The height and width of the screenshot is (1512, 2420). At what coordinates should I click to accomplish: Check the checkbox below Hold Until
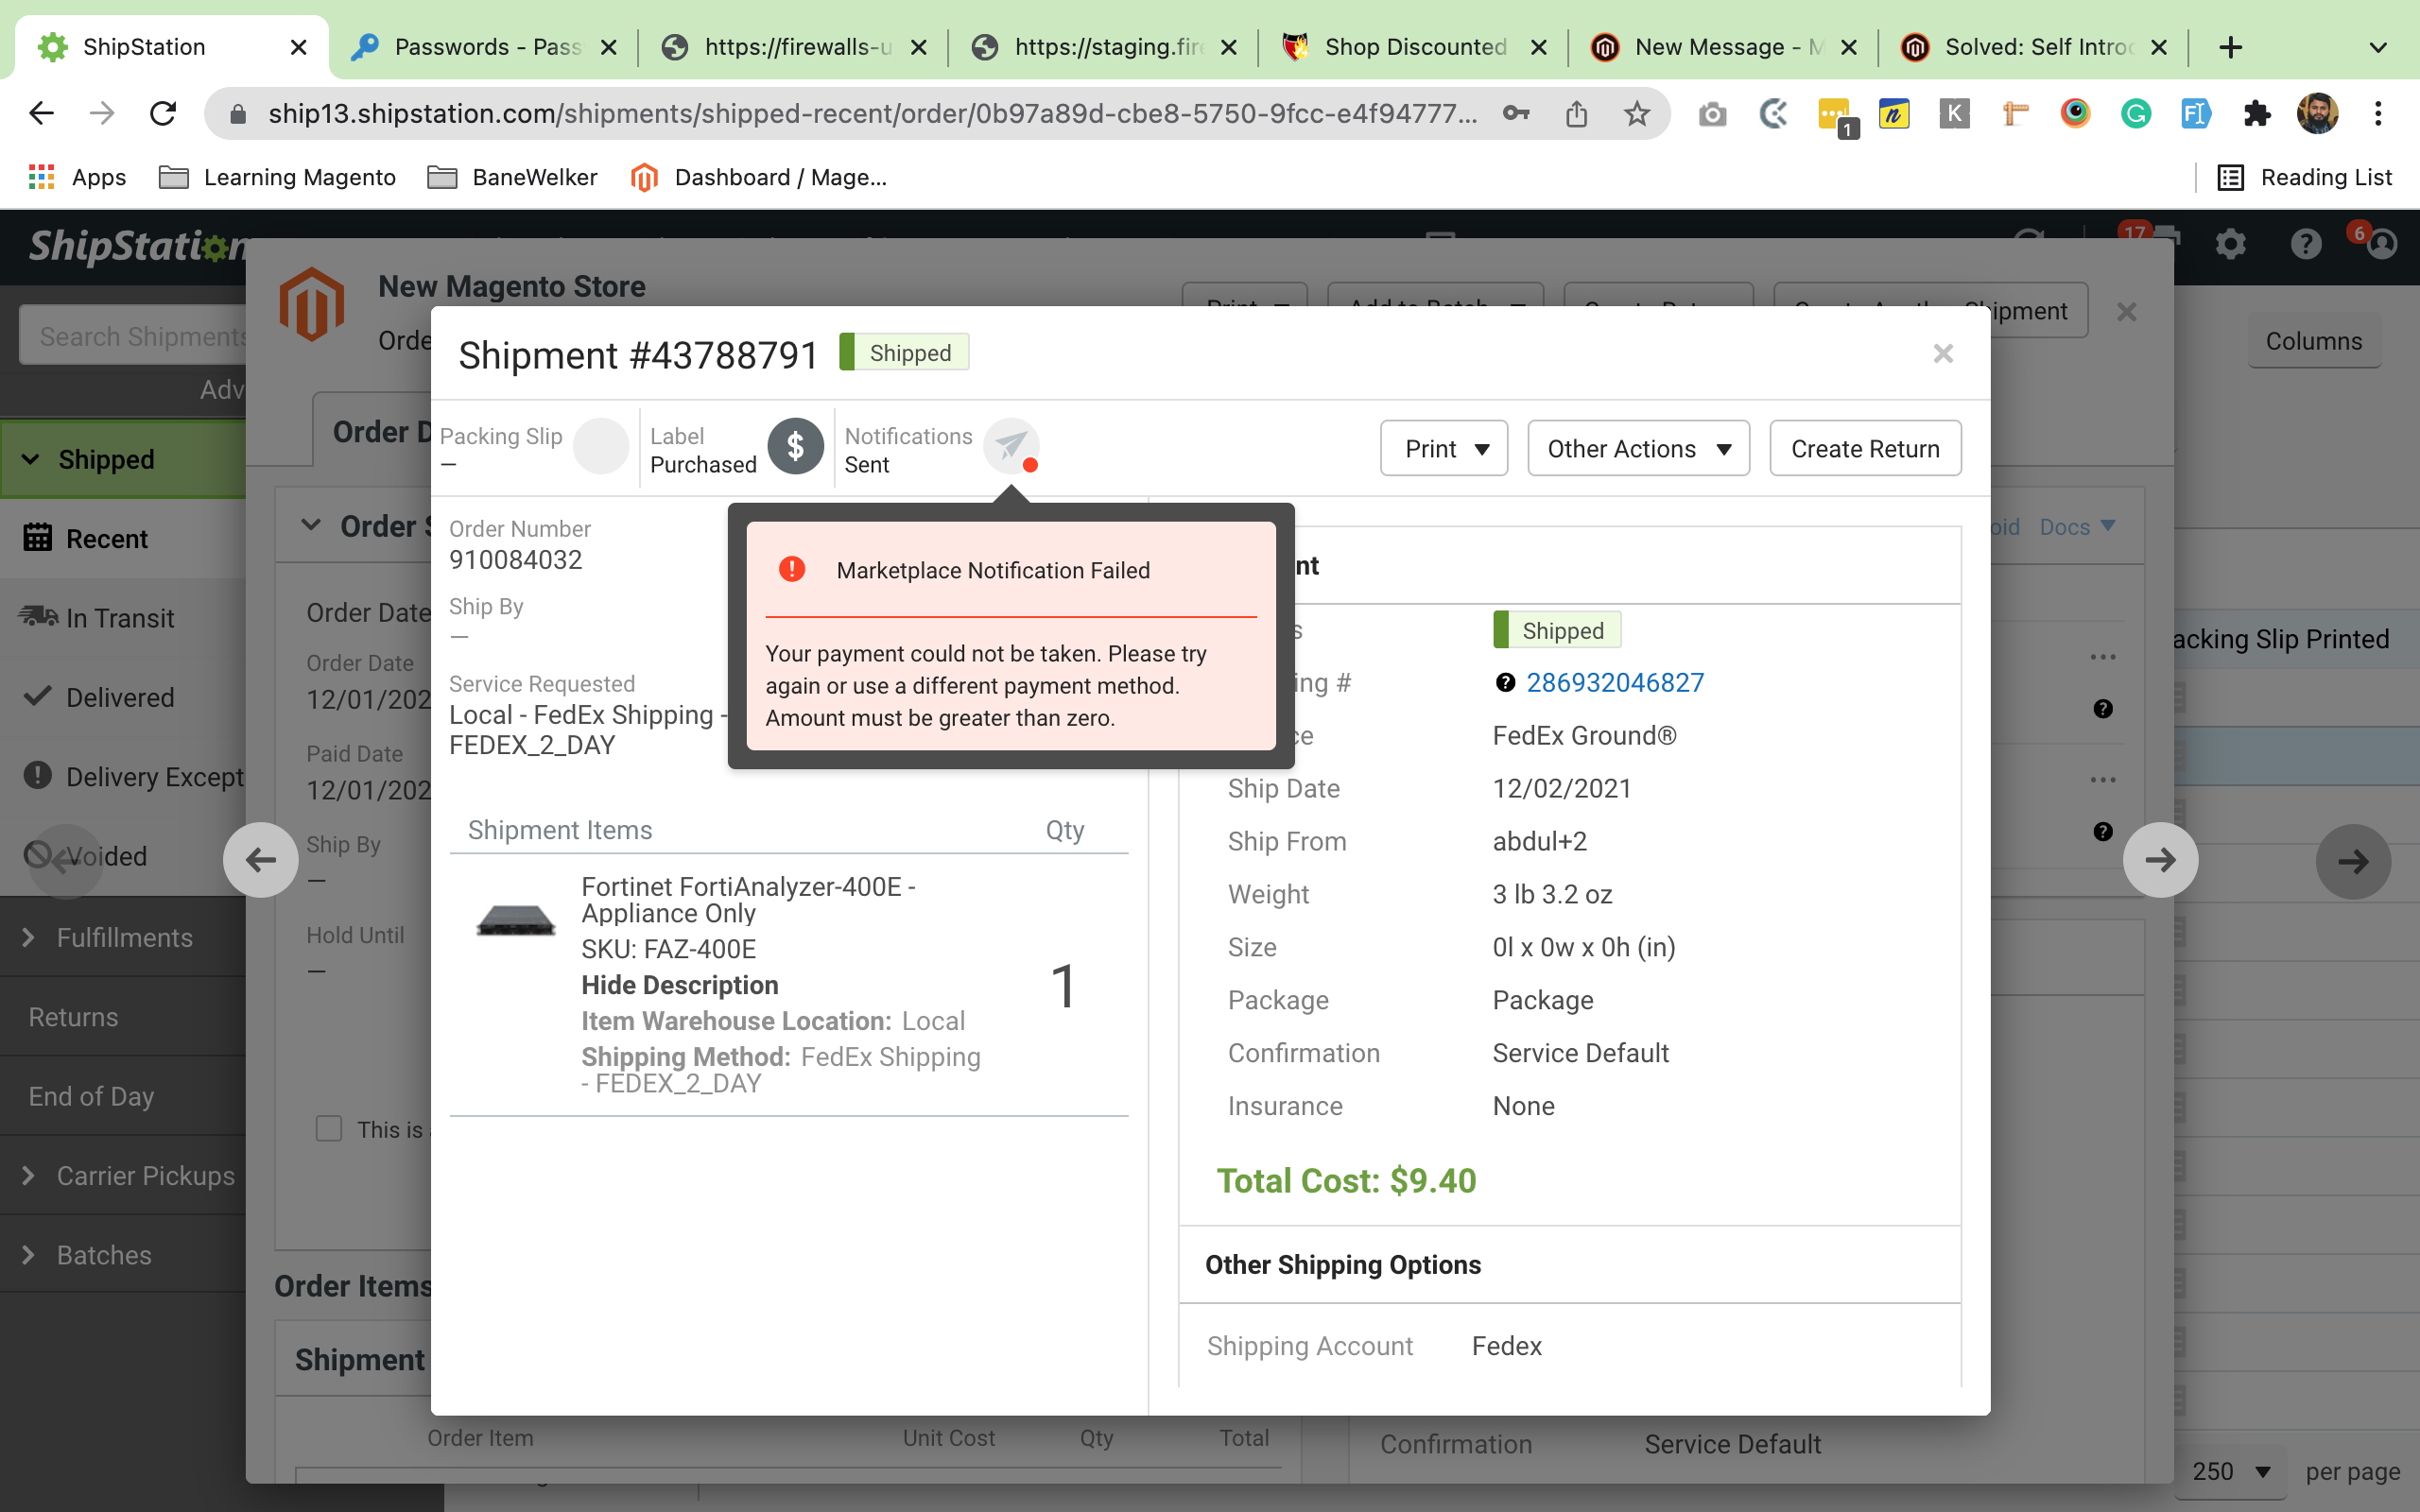329,1128
